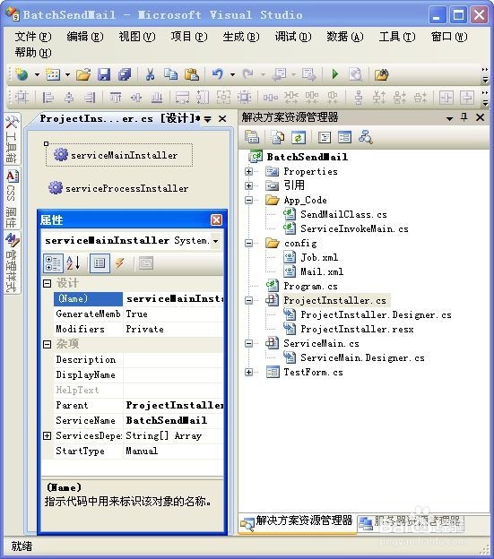494x559 pixels.
Task: Switch properties to Categorized view
Action: click(x=53, y=263)
